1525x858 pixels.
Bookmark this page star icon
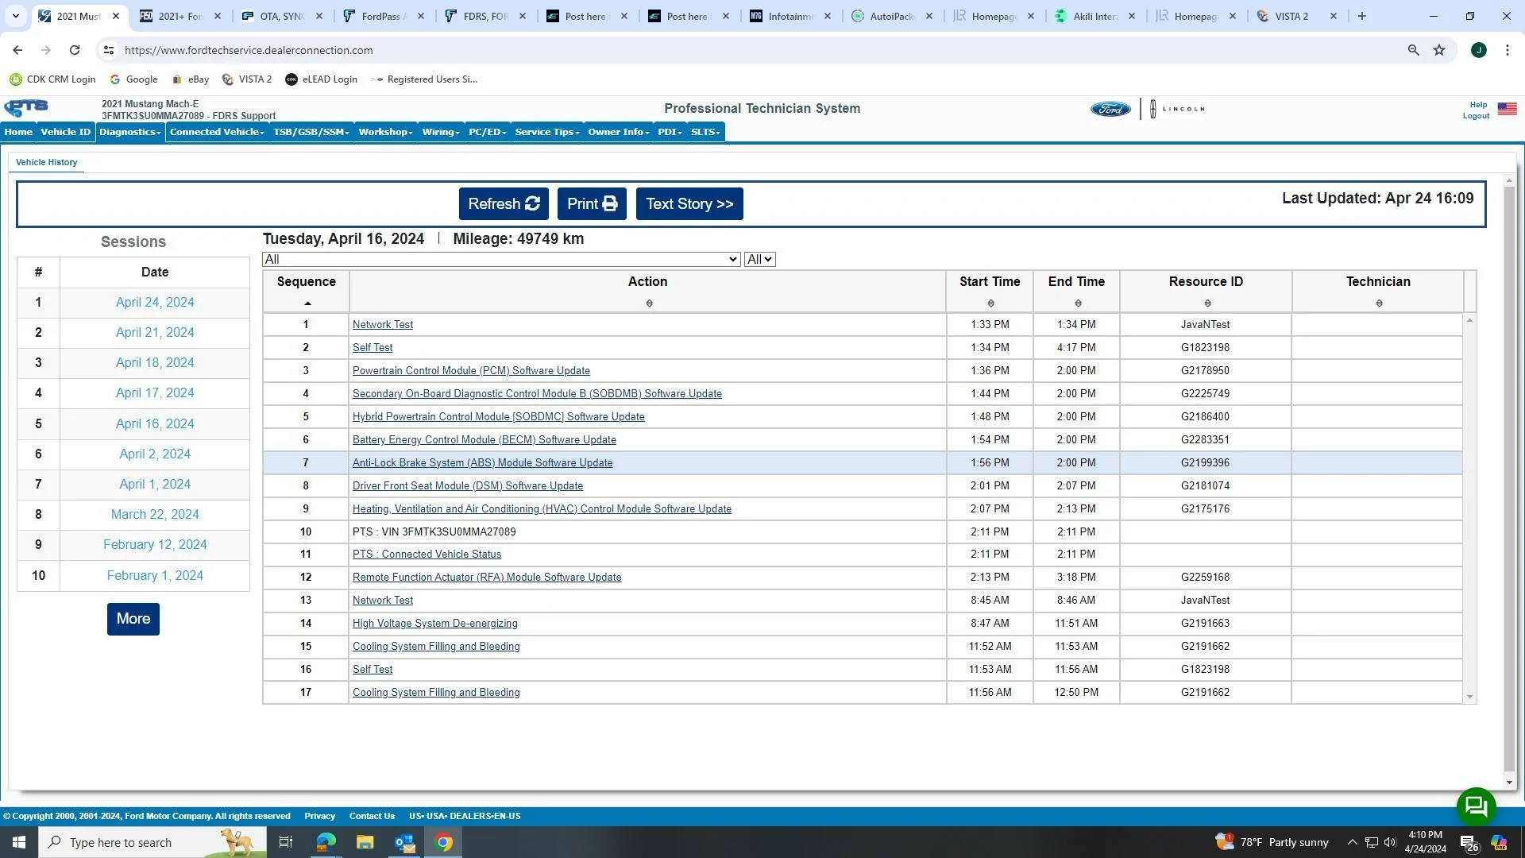1438,50
